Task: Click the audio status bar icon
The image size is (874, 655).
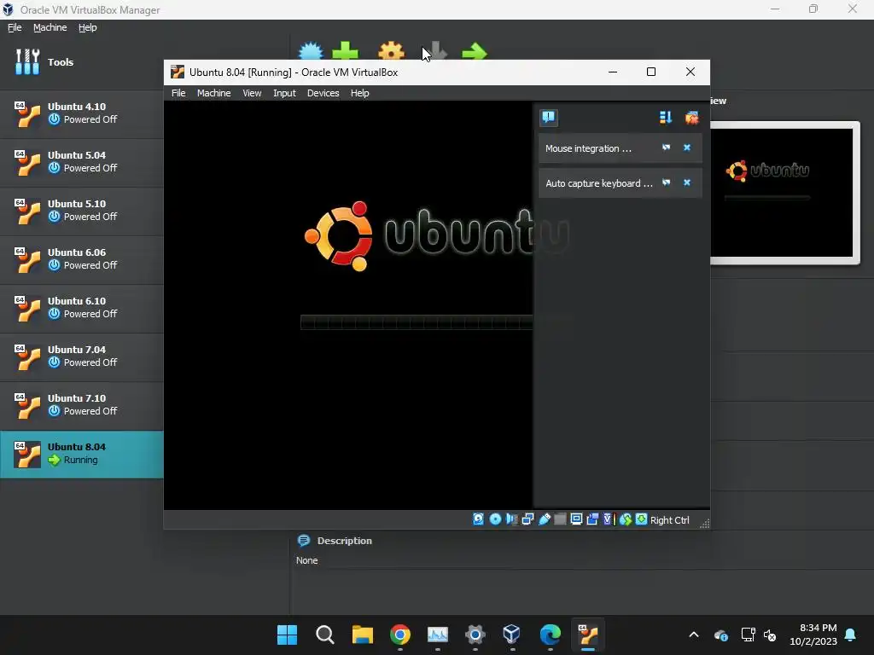Action: [511, 519]
